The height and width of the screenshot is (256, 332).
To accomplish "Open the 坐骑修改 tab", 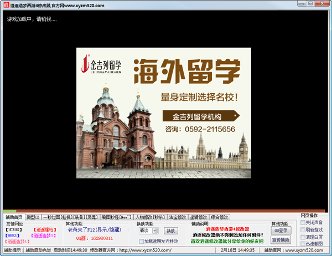I will (199, 217).
